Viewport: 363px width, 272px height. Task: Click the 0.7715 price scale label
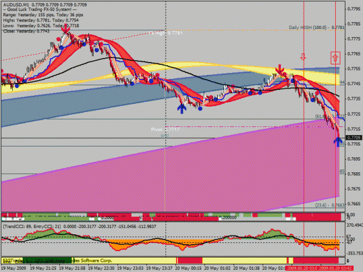(354, 129)
